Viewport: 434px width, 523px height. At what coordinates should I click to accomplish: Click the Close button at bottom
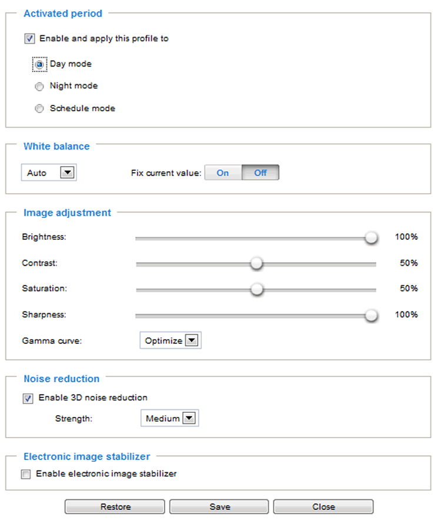click(323, 507)
